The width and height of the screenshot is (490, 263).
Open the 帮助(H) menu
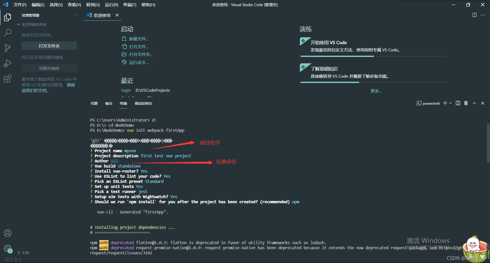148,5
